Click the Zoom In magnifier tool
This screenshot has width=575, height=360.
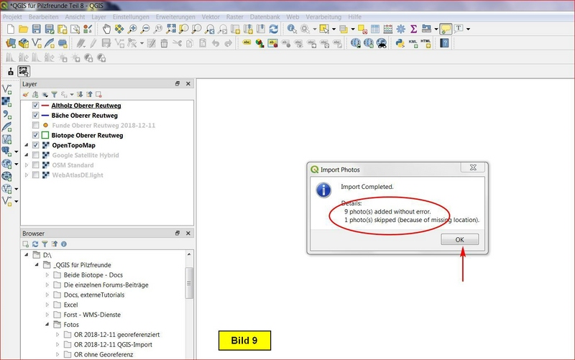(132, 29)
